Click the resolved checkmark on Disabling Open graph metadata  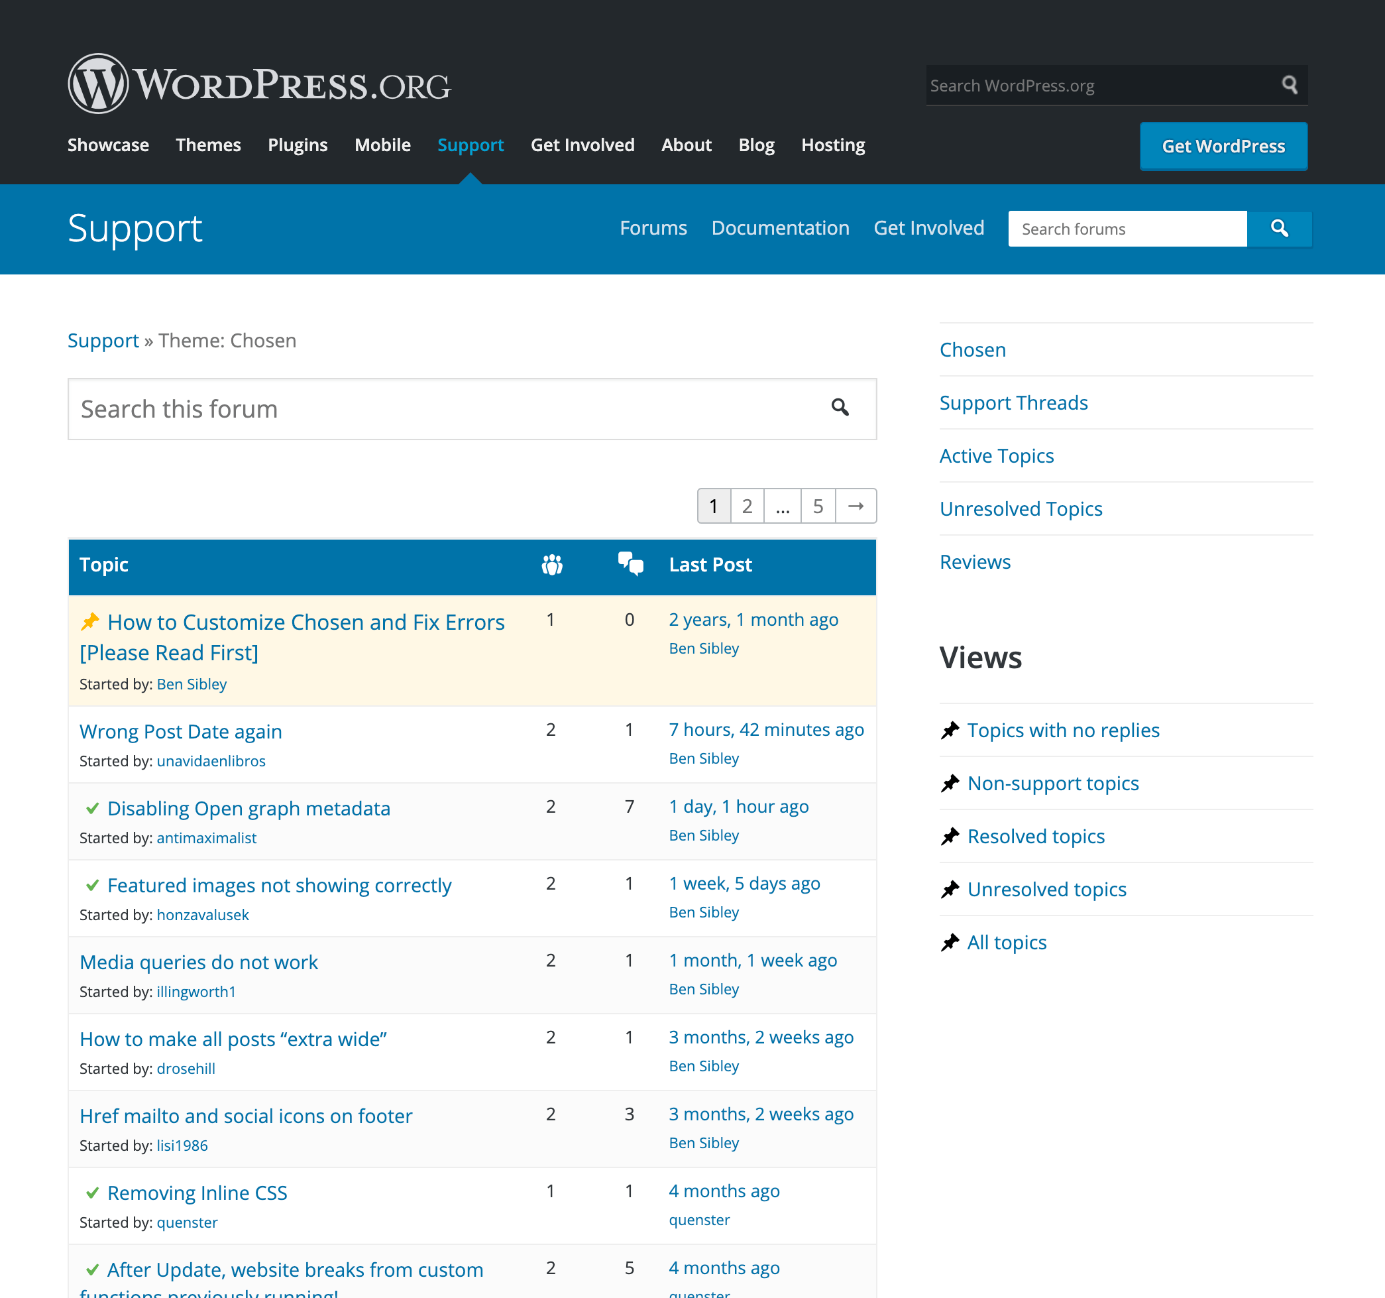90,809
